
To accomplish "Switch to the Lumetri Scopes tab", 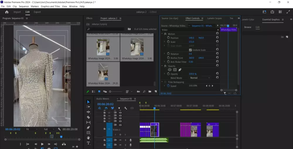I will pos(214,18).
